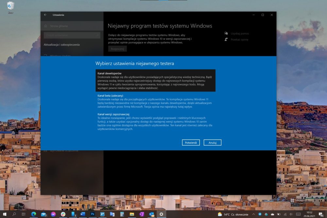327x218 pixels.
Task: Open the Mail app on the taskbar
Action: click(x=43, y=214)
